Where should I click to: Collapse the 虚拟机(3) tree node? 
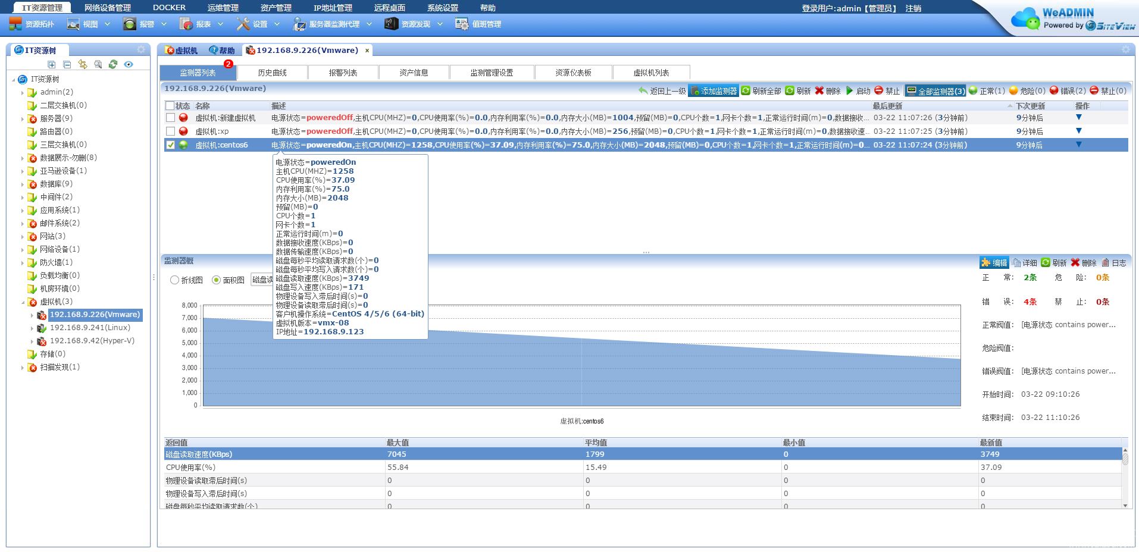[x=23, y=302]
